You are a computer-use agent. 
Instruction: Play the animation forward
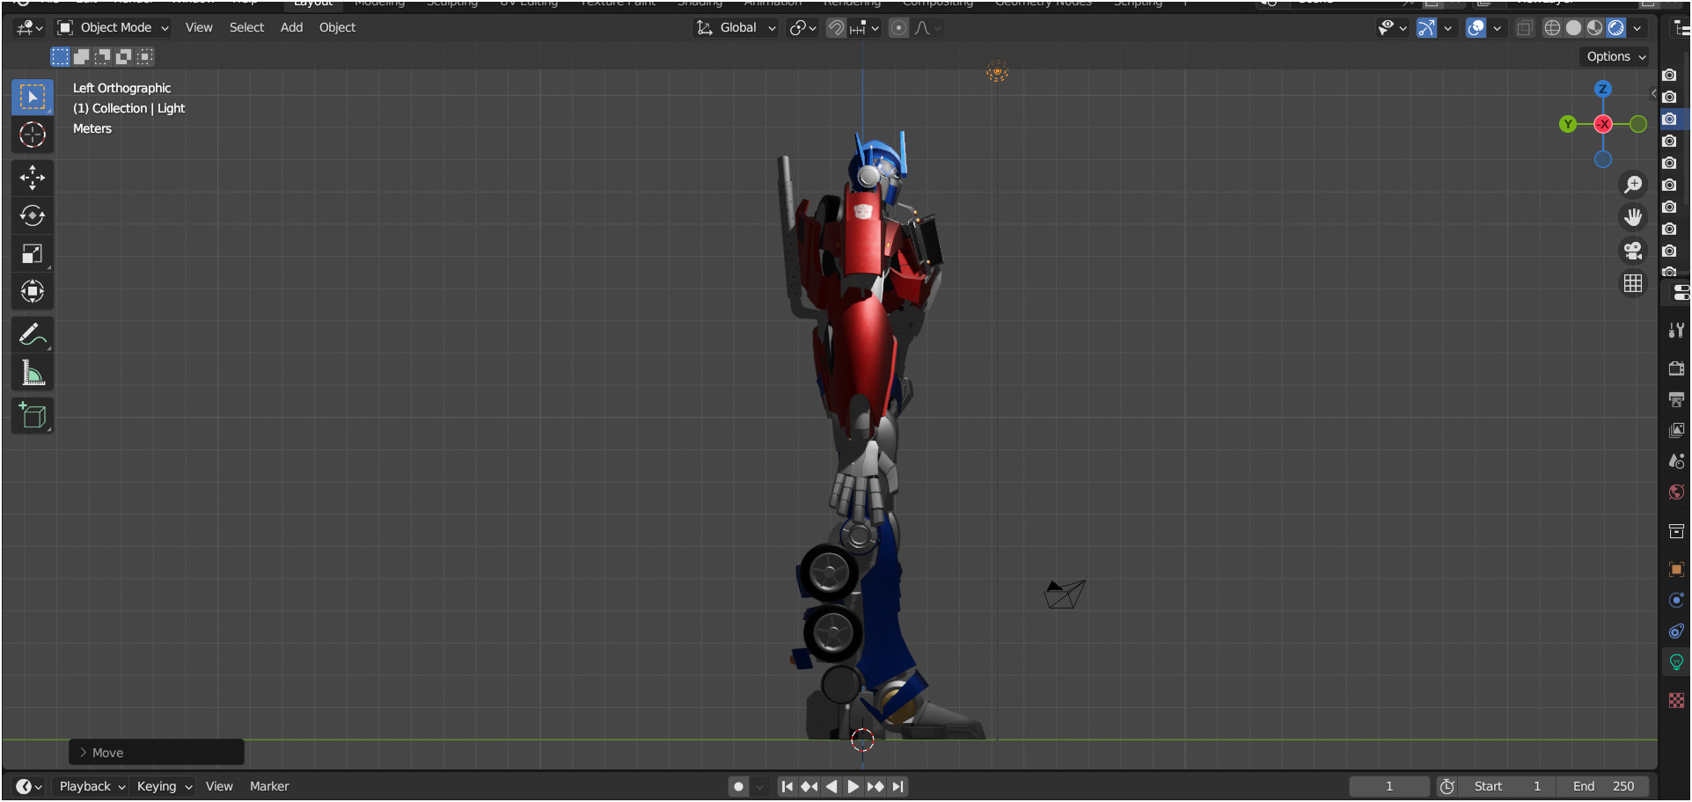pyautogui.click(x=853, y=787)
